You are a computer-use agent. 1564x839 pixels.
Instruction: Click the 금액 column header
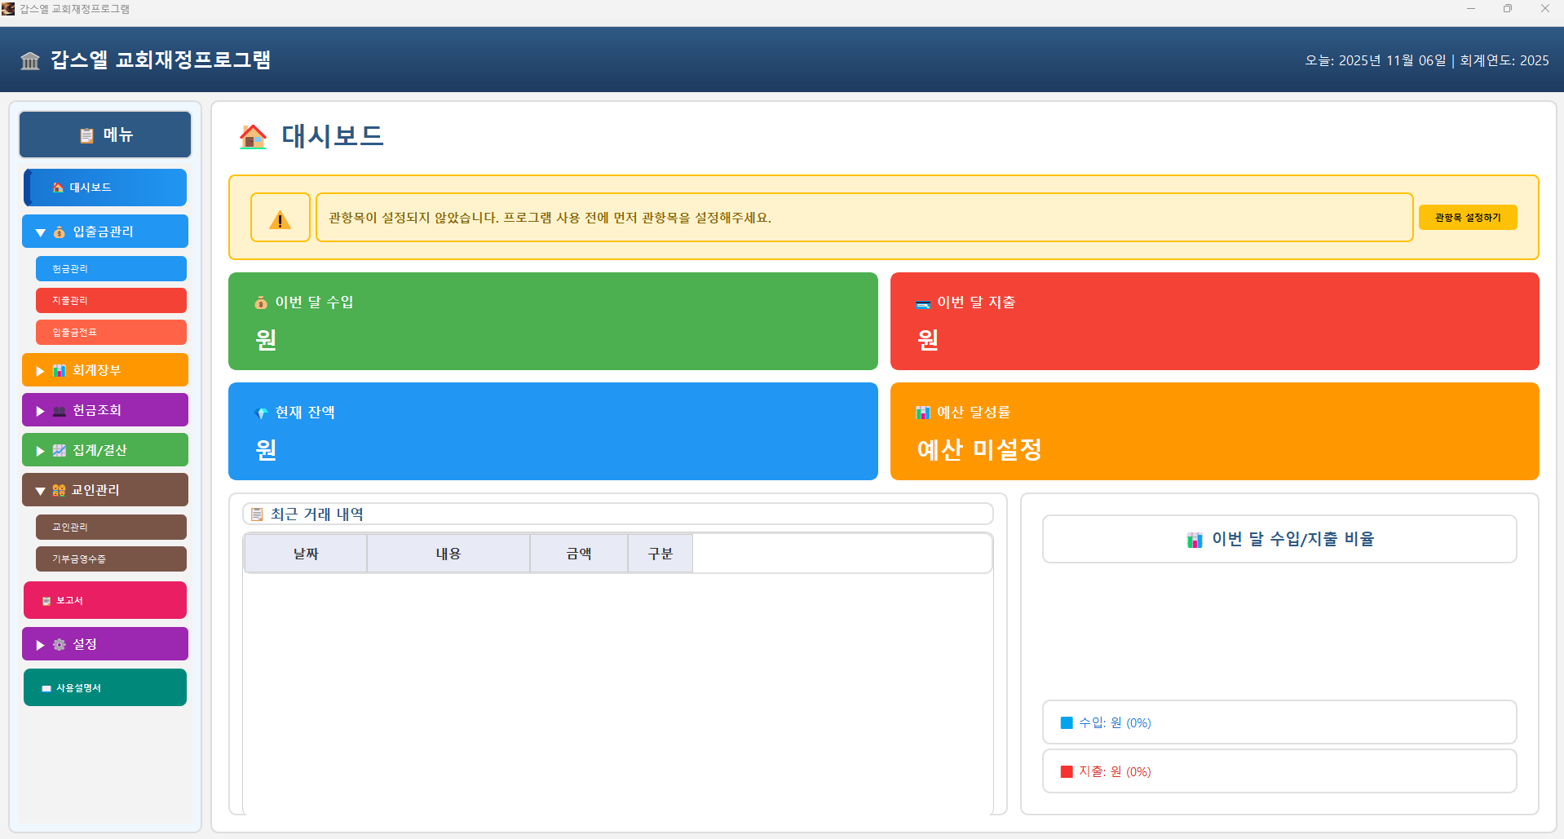[x=578, y=553]
